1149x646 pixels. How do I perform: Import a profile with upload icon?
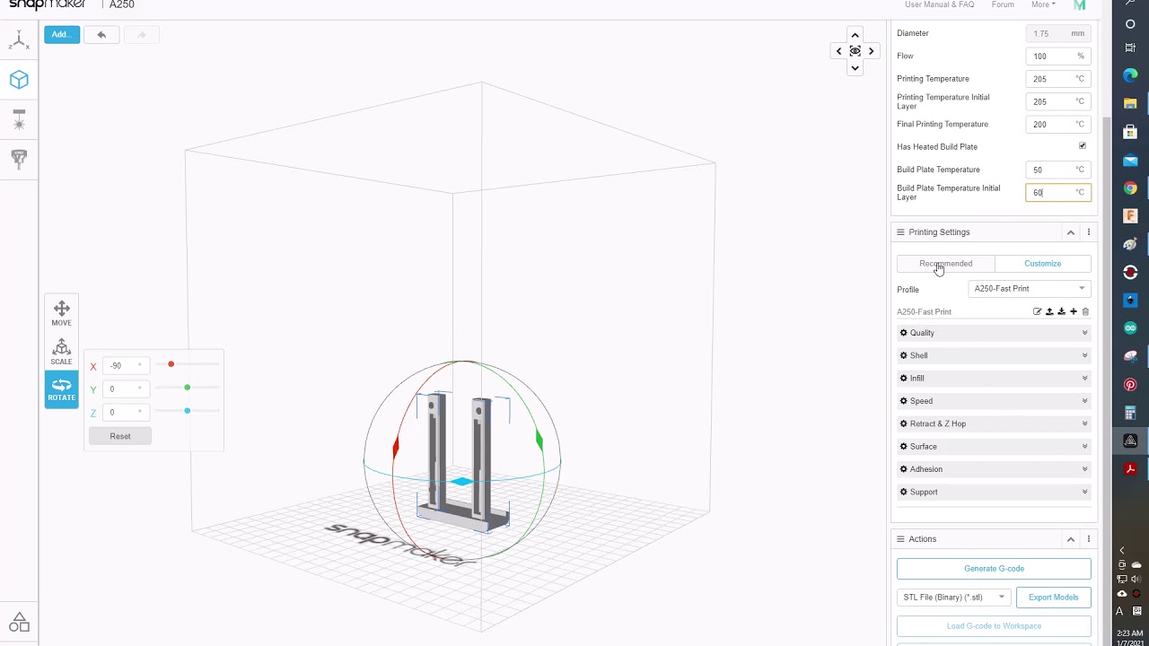click(1049, 311)
